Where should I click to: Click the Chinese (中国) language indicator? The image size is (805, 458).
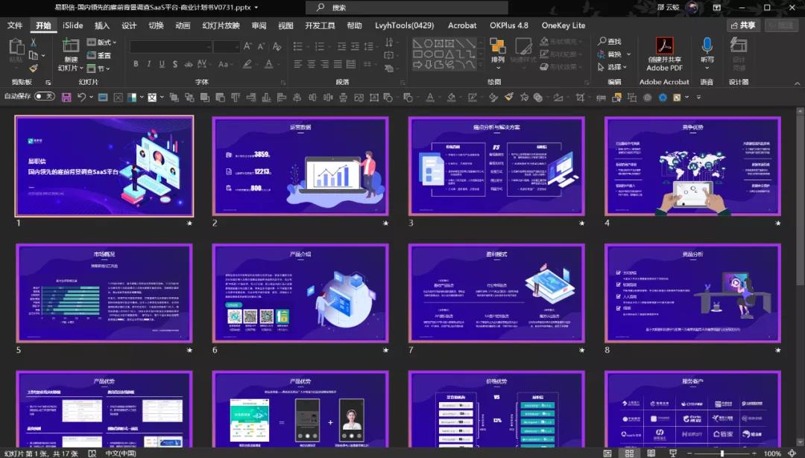coord(121,454)
